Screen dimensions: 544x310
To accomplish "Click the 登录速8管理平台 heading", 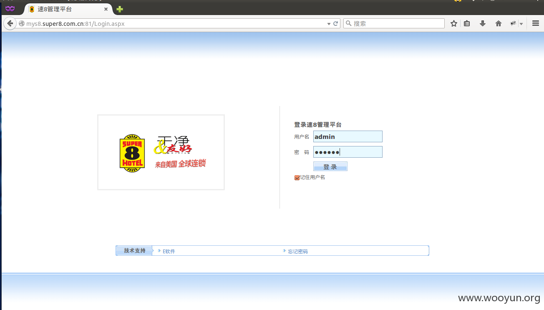I will 318,125.
